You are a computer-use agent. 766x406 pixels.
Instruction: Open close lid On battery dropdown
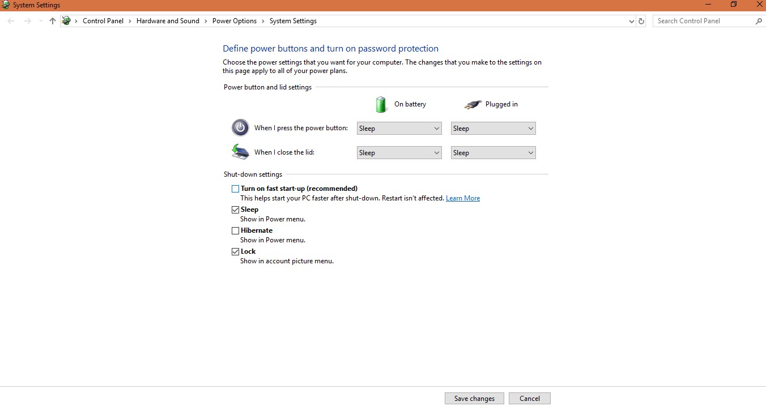[399, 153]
